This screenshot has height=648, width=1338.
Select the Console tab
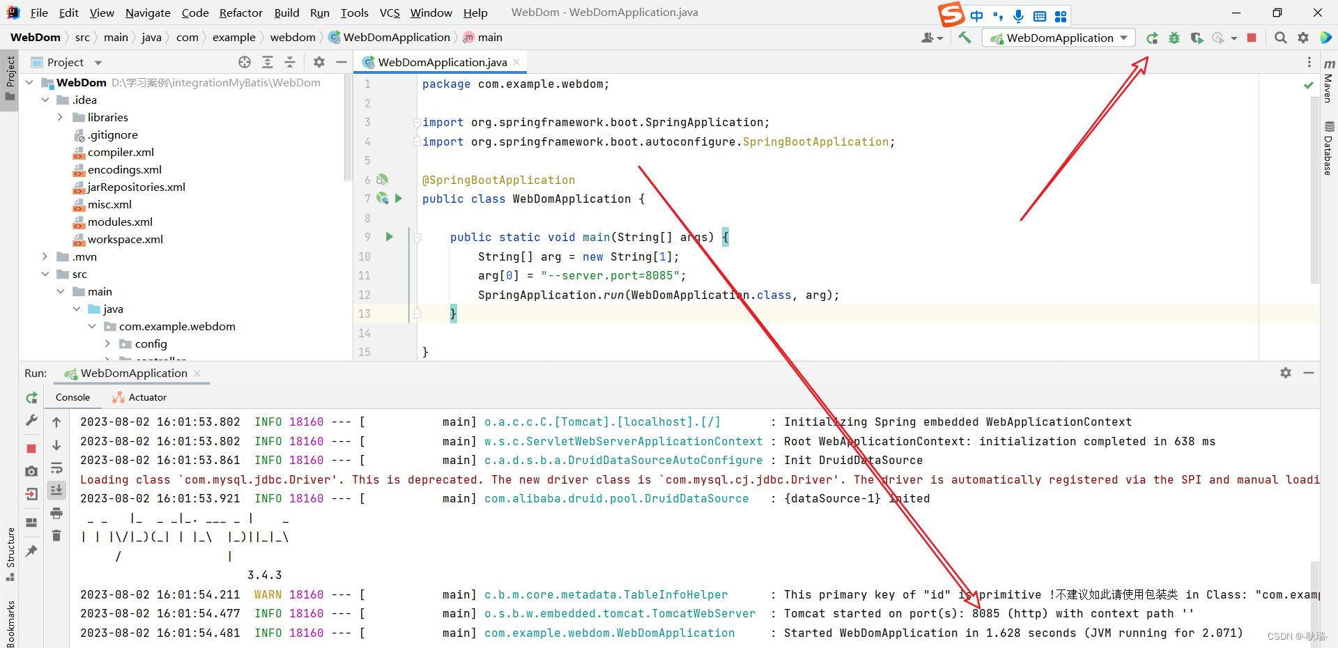(x=72, y=397)
